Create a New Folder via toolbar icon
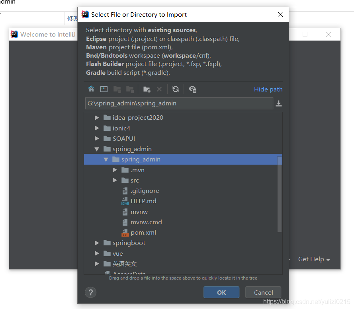Image resolution: width=354 pixels, height=309 pixels. pyautogui.click(x=147, y=89)
